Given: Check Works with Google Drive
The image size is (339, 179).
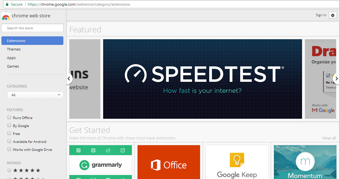Looking at the screenshot, I should (x=9, y=149).
